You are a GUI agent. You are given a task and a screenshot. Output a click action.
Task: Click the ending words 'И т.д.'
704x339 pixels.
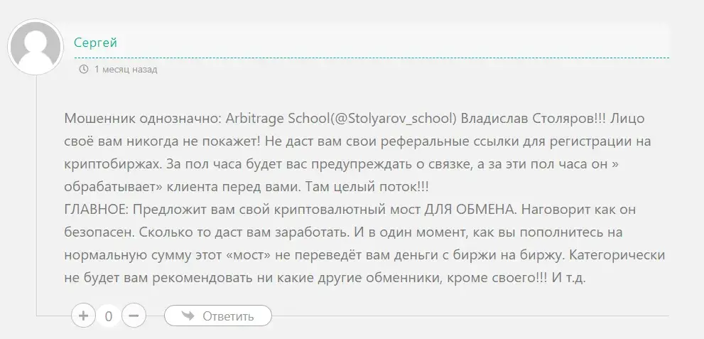[569, 278]
